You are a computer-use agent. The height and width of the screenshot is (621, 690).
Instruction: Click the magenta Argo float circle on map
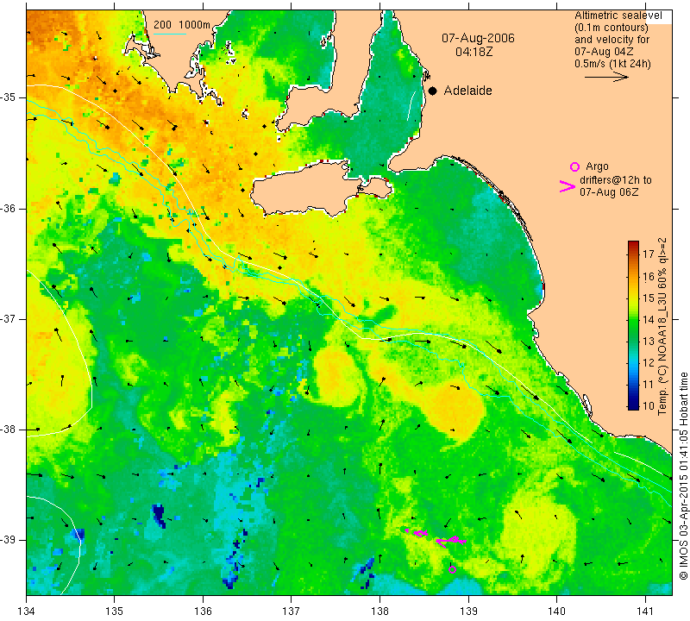click(452, 569)
